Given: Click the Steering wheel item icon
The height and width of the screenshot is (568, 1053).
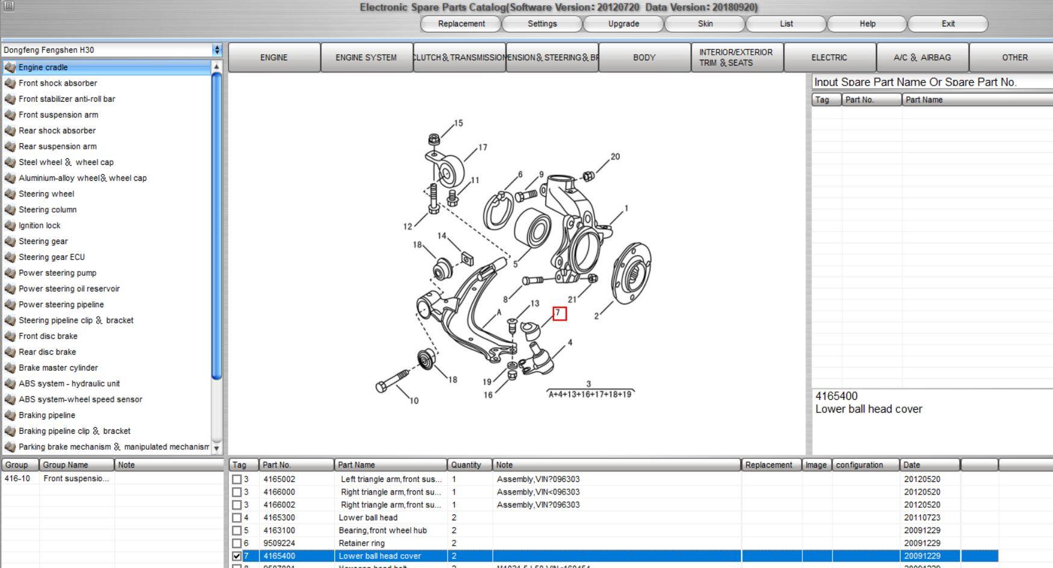Looking at the screenshot, I should (10, 194).
